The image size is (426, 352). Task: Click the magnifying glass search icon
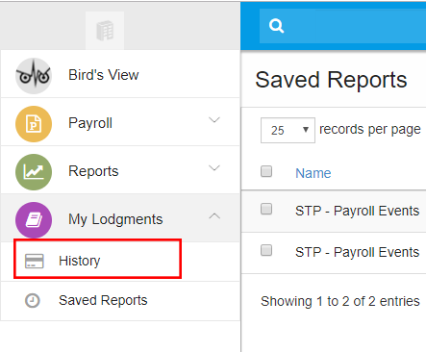[276, 26]
